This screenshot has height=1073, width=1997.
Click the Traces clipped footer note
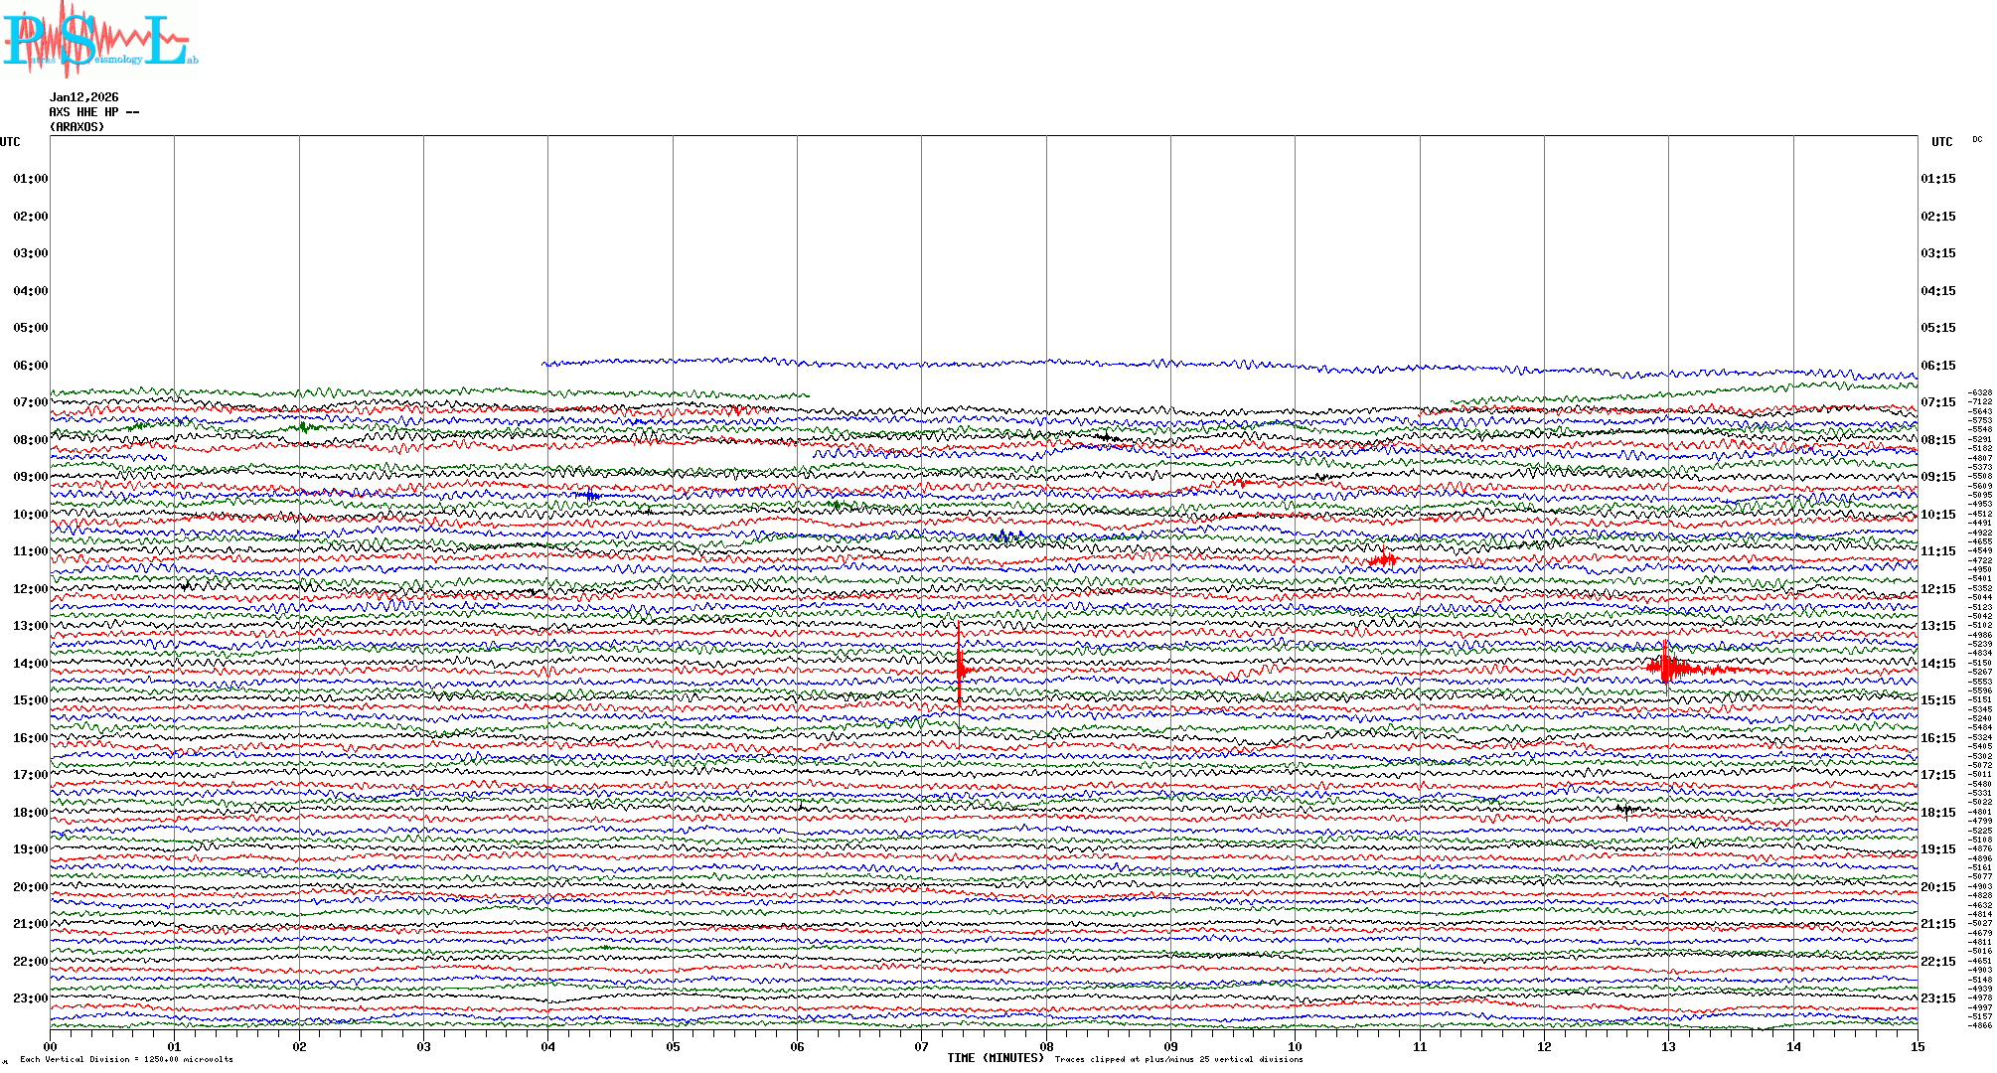click(1178, 1059)
